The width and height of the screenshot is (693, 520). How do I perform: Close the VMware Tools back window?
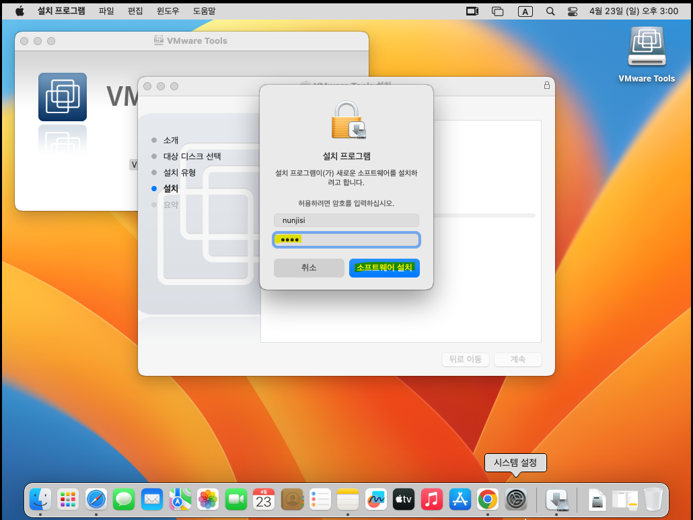pos(24,41)
